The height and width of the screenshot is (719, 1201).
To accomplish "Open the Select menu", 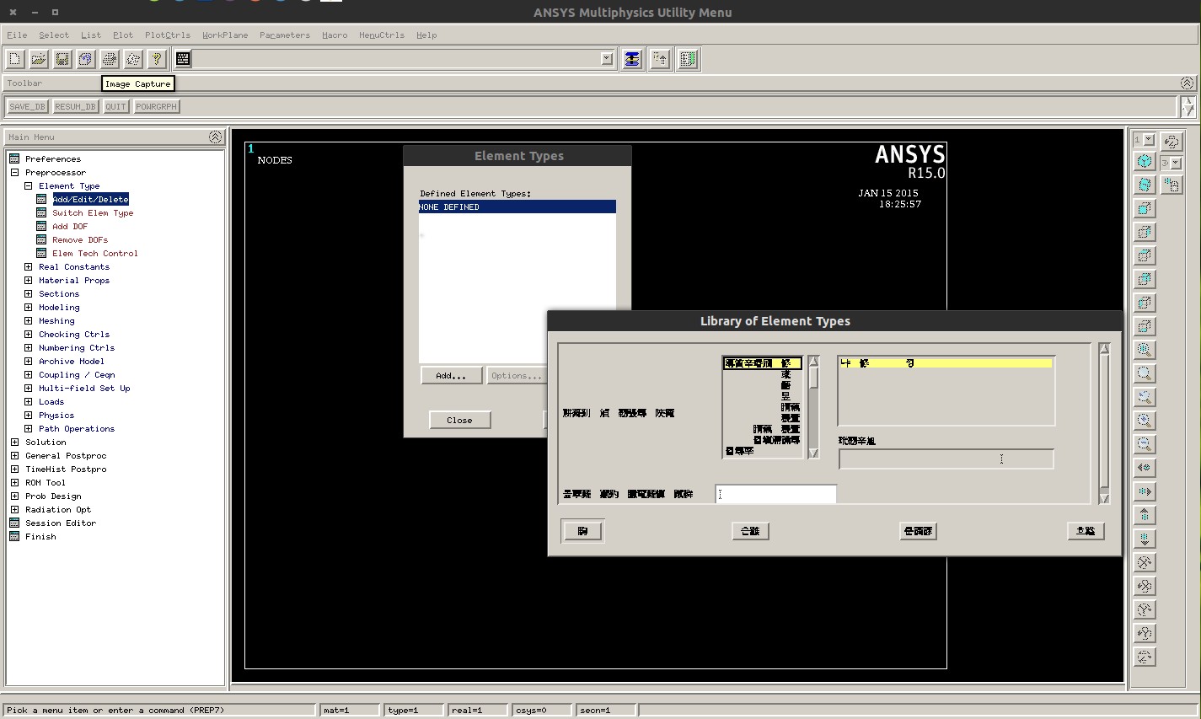I will coord(54,35).
